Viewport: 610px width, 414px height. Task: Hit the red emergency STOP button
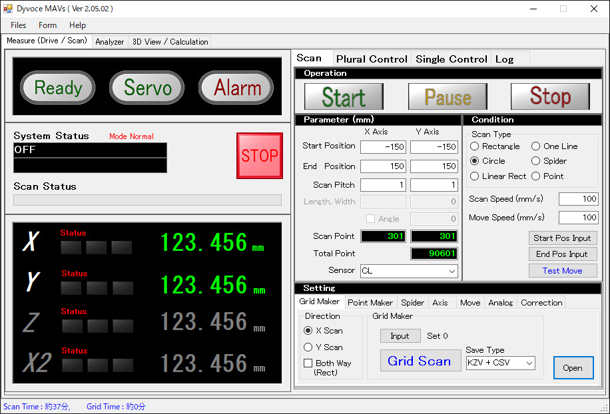pos(259,156)
